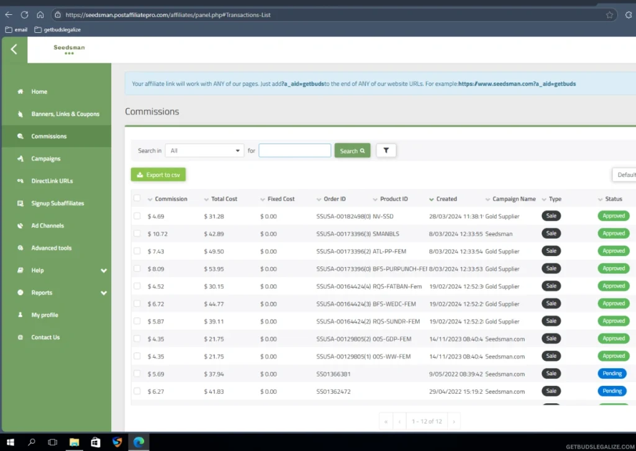
Task: Check the row with commission $ 5.87
Action: (137, 321)
